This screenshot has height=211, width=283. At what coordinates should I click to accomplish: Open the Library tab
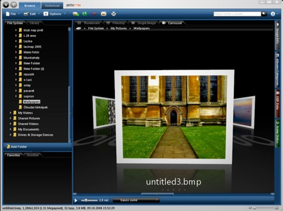34,23
